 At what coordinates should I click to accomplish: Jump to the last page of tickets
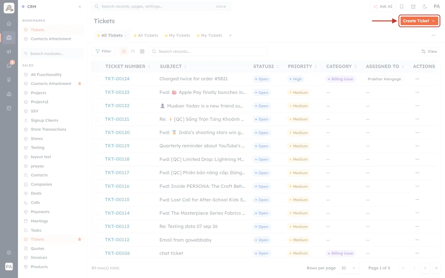tap(436, 268)
